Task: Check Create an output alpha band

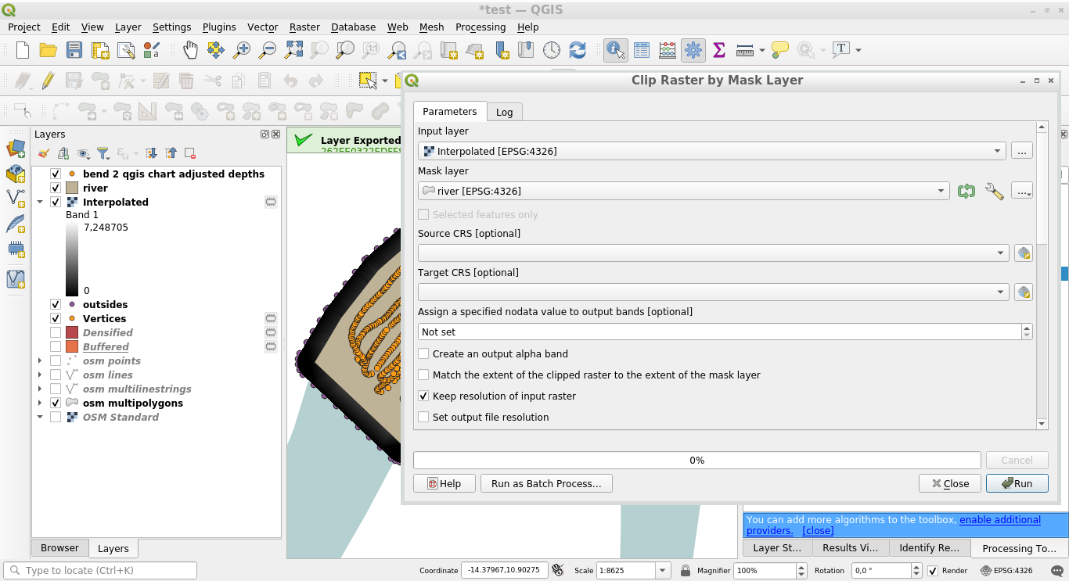Action: pos(423,353)
